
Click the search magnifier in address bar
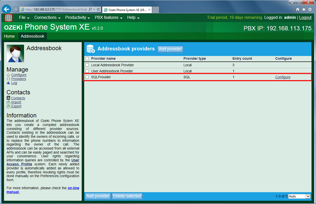[90, 9]
